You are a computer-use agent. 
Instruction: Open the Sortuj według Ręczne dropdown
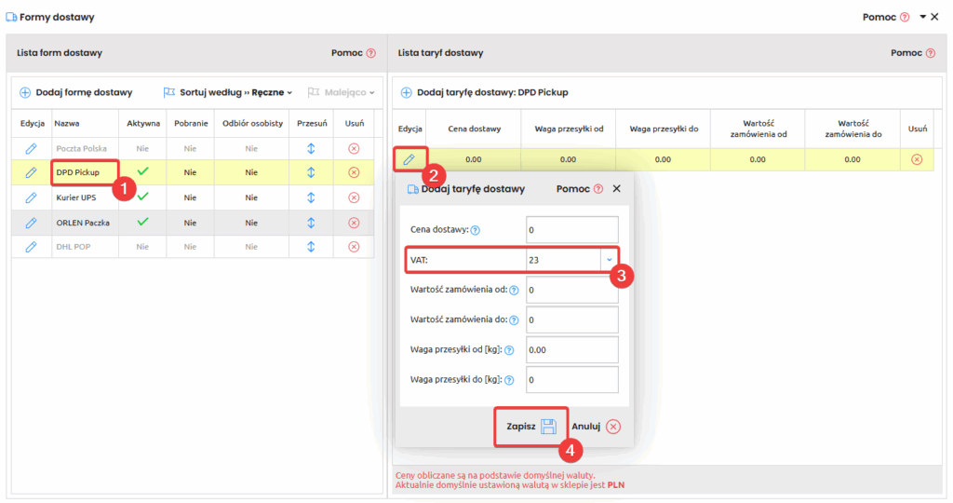(228, 92)
